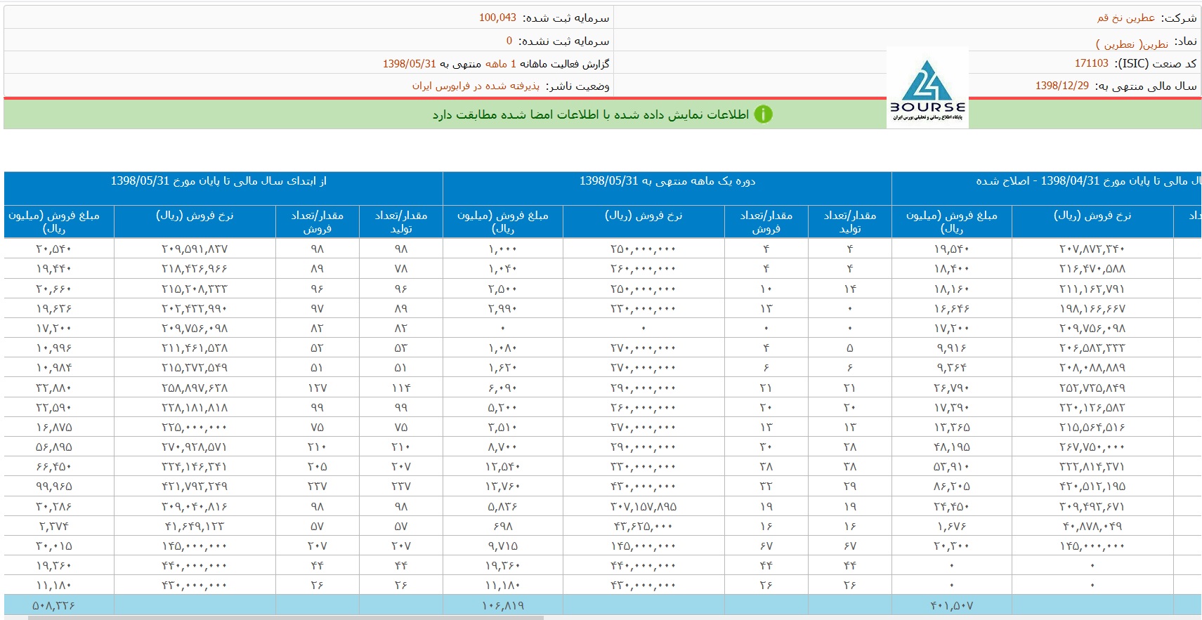Select corrected-period rate cell ۲۶۷,۷۵۰,۰۰۰
The image size is (1202, 620).
click(1092, 447)
